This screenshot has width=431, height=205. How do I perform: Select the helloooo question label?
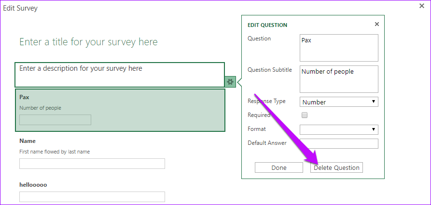tap(33, 184)
